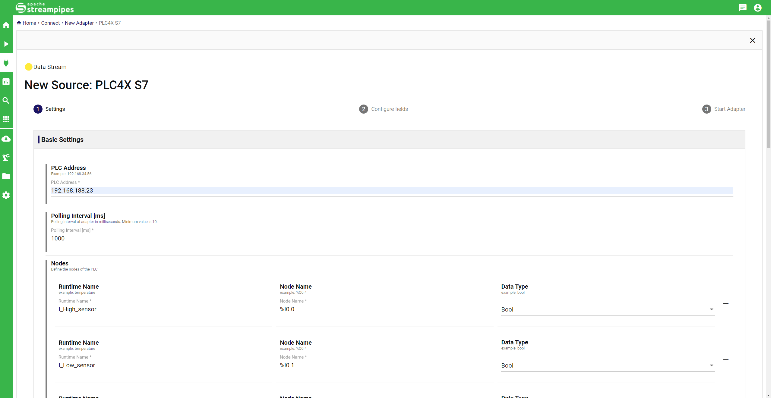Open the Dashboard chart icon

(x=6, y=82)
